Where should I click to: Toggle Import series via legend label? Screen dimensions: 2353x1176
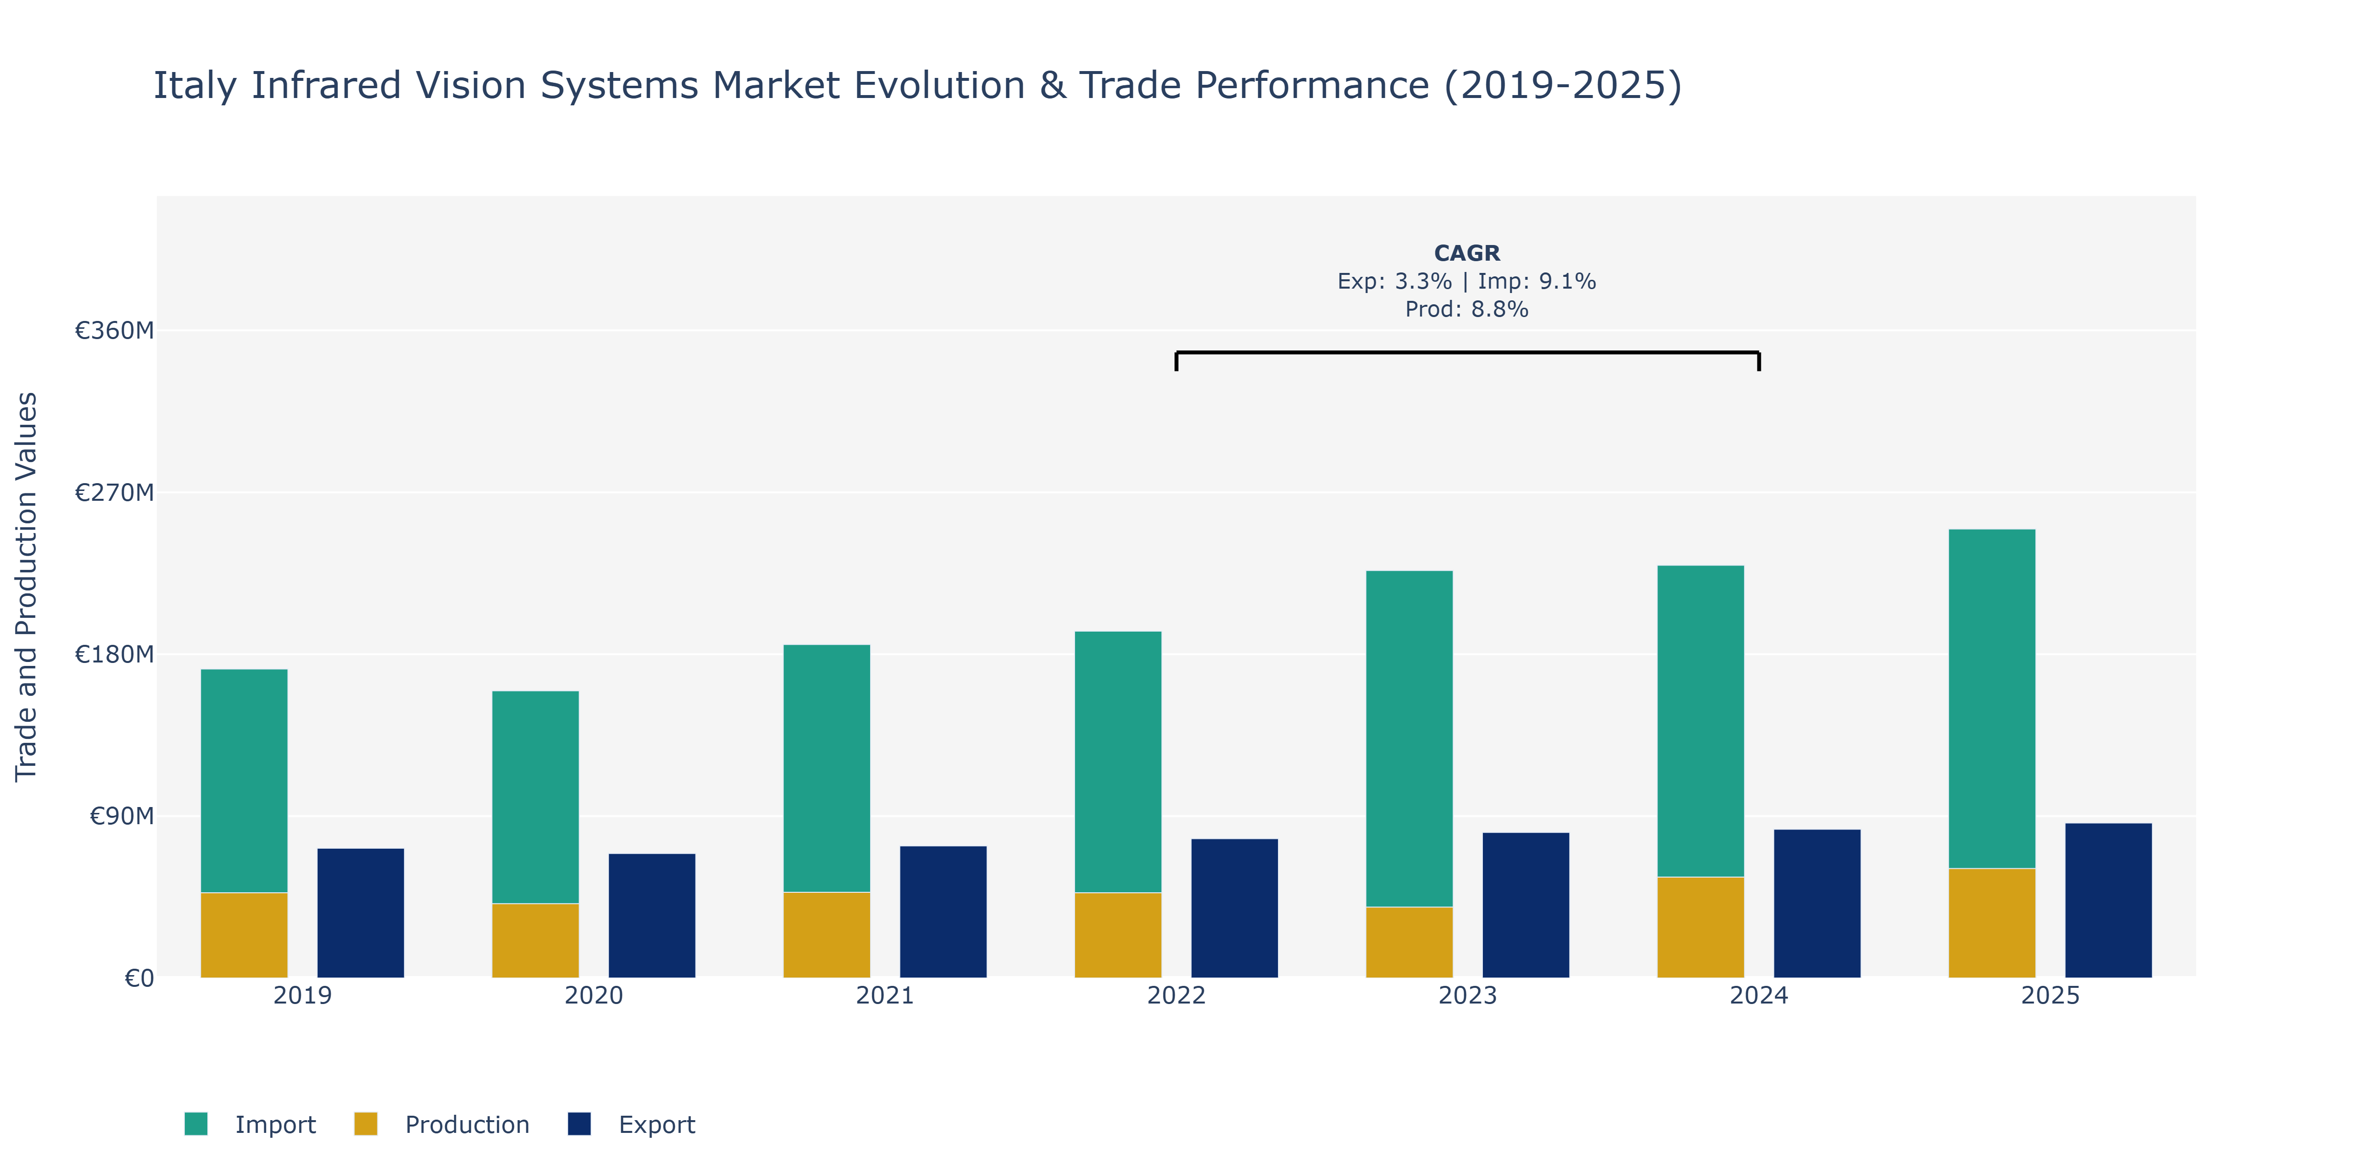275,1124
